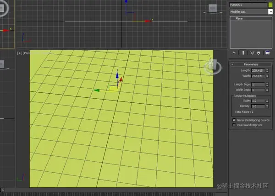
Task: Click the green Y-axis gizmo arrow in perspective
Action: coord(97,90)
